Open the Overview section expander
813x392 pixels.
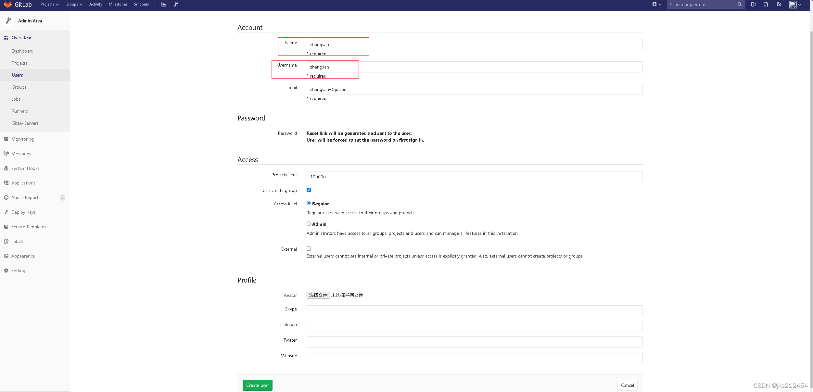21,37
